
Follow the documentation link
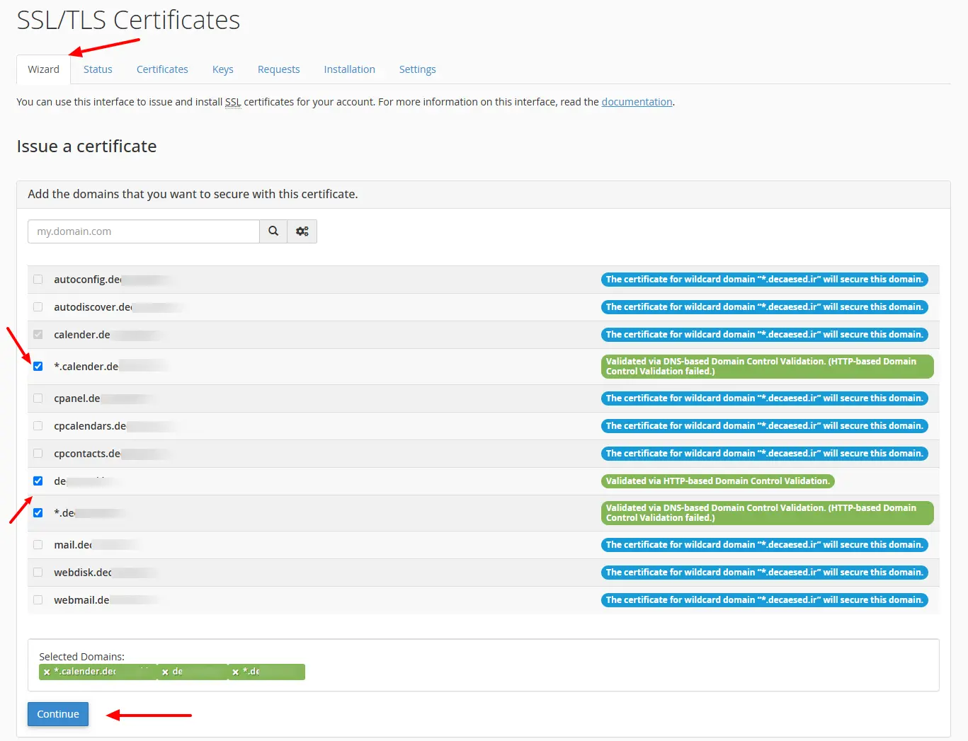point(637,102)
